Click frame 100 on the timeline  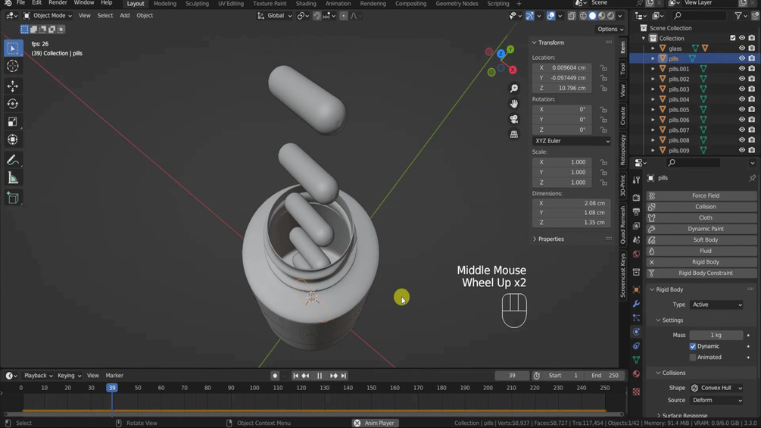coord(254,388)
